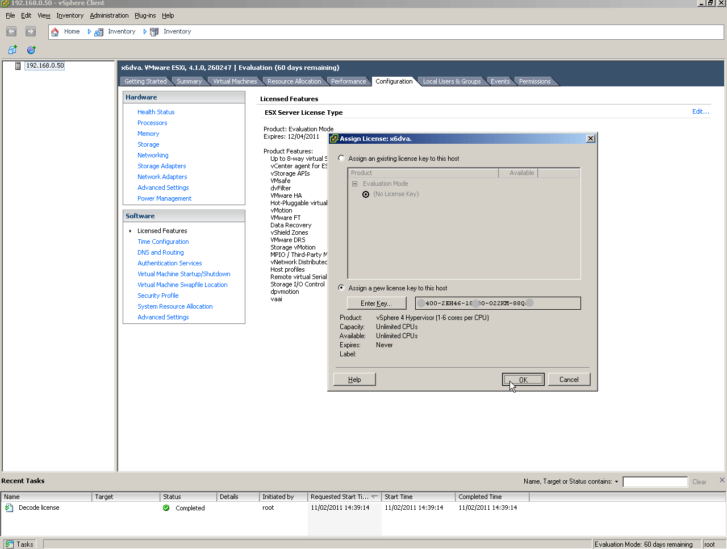Collapse the Evaluation Mode tree node
The width and height of the screenshot is (727, 549).
click(354, 184)
